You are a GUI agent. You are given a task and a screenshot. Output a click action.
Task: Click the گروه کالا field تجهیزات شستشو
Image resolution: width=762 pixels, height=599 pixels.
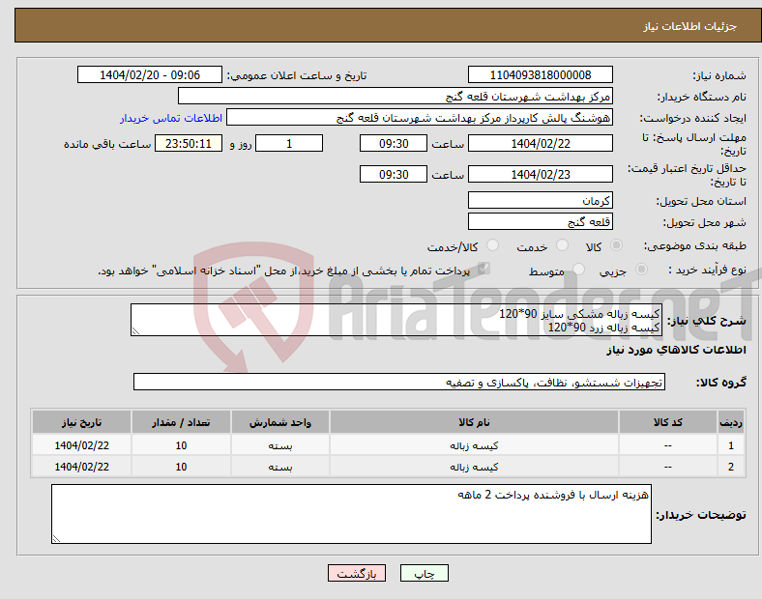pos(399,382)
